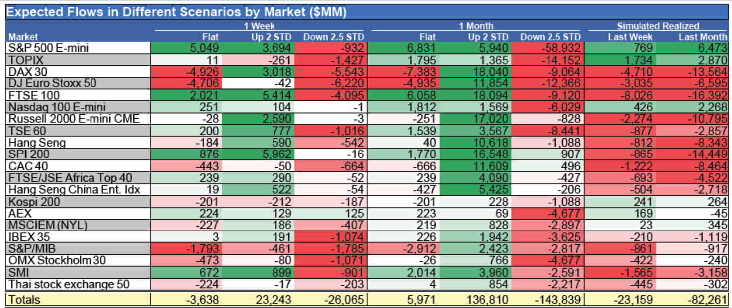Click the "23,243" total value
The width and height of the screenshot is (732, 308).
[x=273, y=299]
